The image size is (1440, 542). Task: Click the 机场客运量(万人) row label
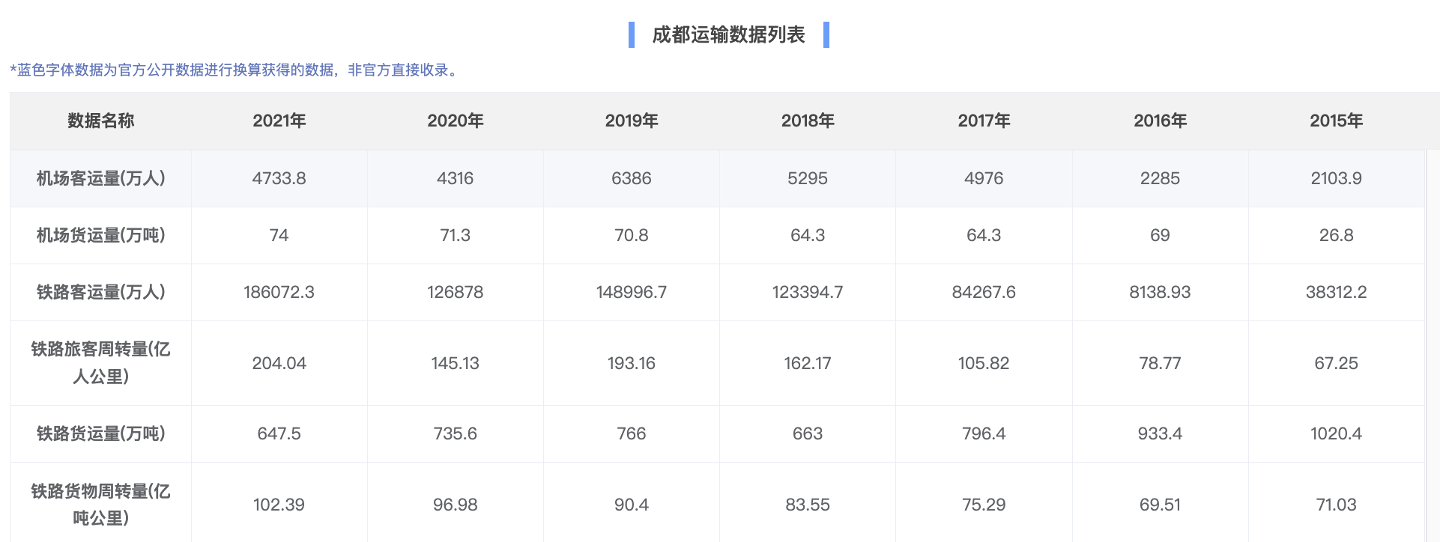(x=101, y=178)
